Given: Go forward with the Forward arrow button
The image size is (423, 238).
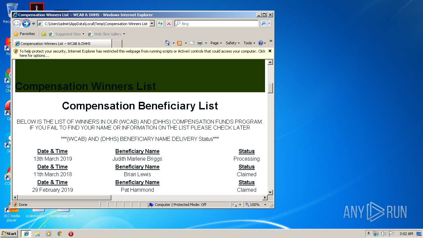Looking at the screenshot, I should click(26, 23).
